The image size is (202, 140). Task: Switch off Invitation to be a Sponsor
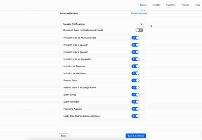(135, 52)
